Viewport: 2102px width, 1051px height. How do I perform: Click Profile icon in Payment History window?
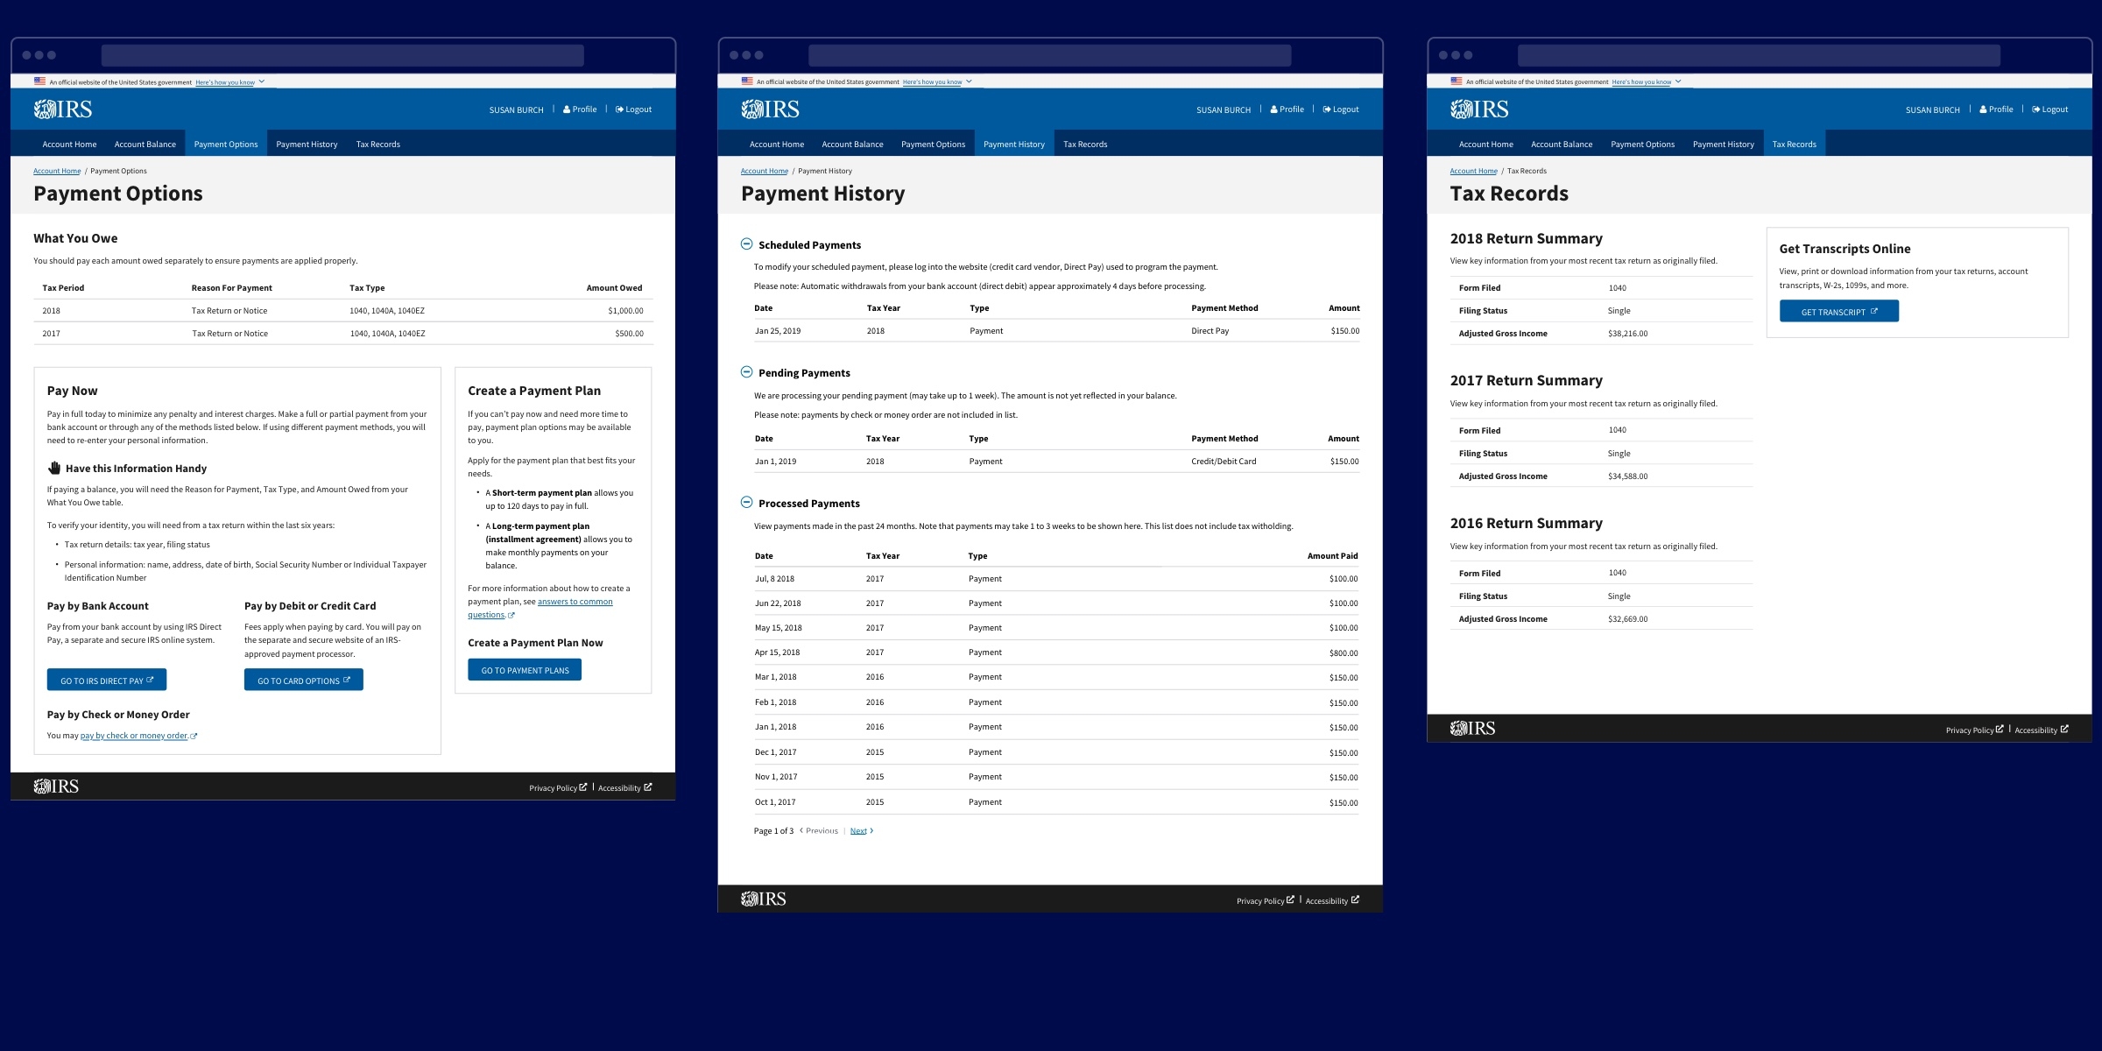pyautogui.click(x=1274, y=109)
